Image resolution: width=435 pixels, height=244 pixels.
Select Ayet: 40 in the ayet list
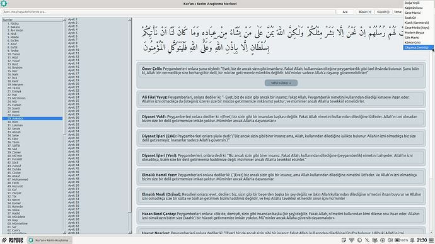[x=74, y=152]
